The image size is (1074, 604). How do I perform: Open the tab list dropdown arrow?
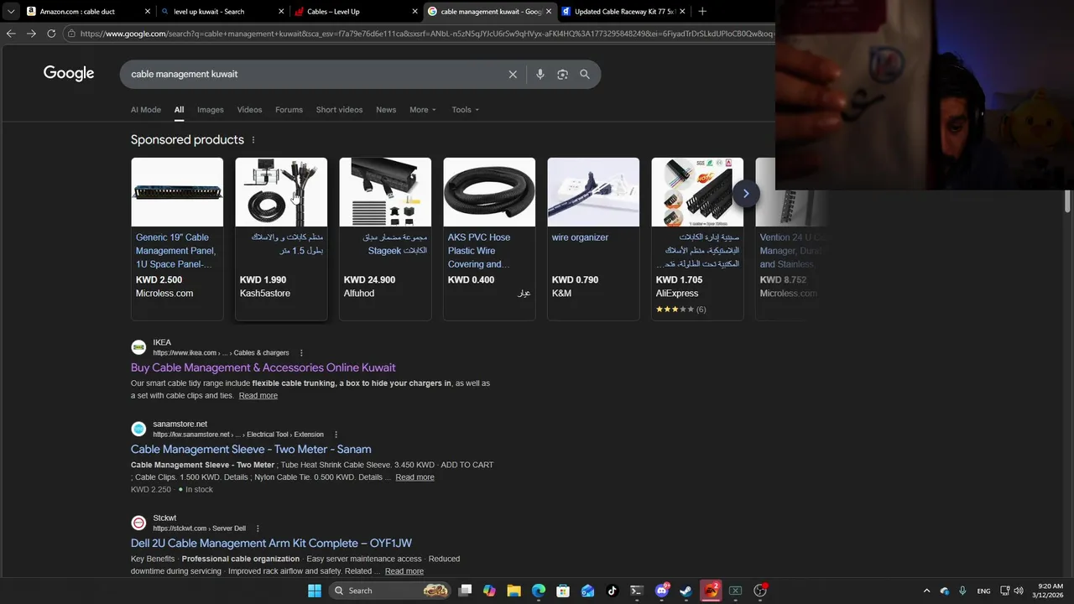tap(11, 12)
